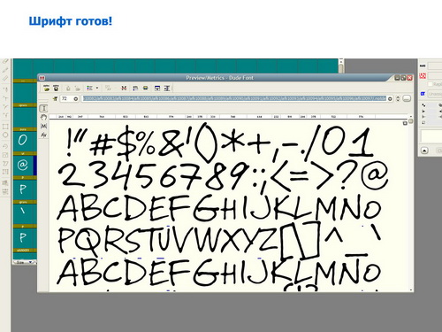This screenshot has height=332, width=442.
Task: Activate the Kerning mode tool
Action: (43, 135)
